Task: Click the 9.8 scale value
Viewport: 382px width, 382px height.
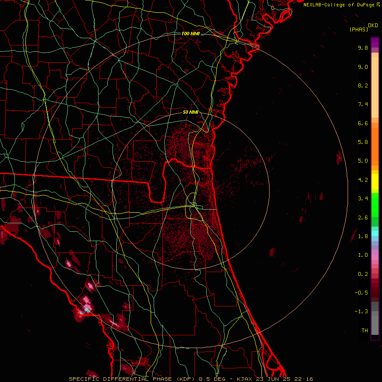Action: [363, 48]
